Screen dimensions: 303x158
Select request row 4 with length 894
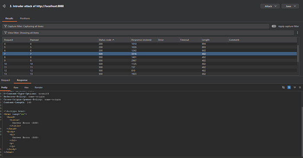[x=150, y=44]
